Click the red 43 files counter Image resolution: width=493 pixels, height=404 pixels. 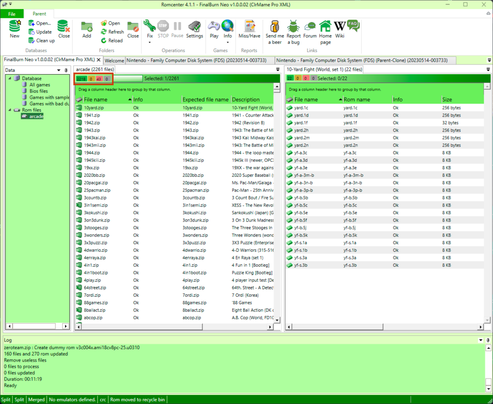click(99, 78)
